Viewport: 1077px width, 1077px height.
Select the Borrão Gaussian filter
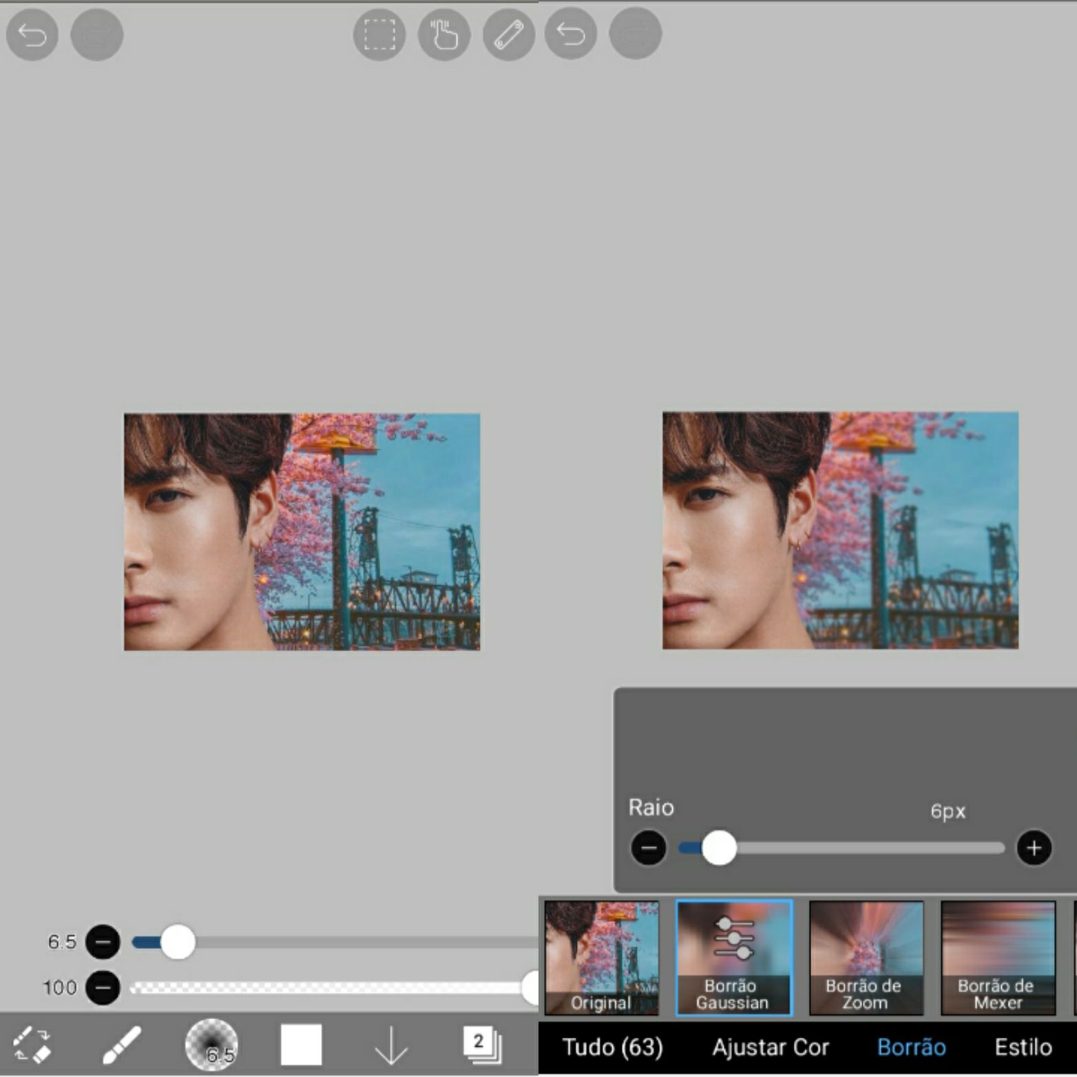pyautogui.click(x=734, y=958)
